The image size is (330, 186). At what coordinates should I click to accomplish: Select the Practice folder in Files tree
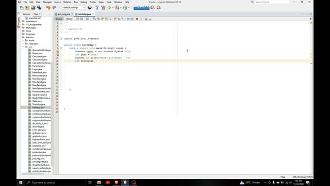[30, 37]
